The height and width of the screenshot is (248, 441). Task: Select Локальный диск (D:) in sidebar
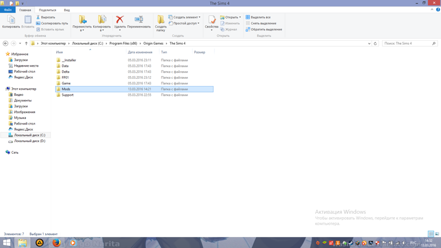(26, 141)
